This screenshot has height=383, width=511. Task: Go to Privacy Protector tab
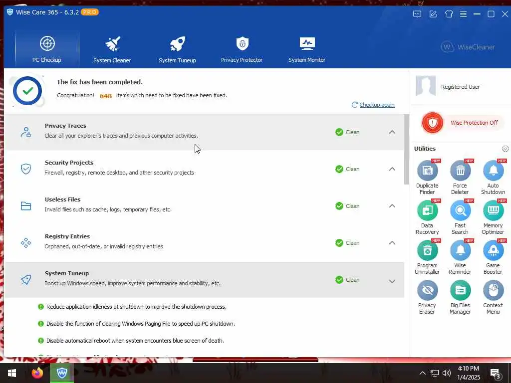pyautogui.click(x=242, y=49)
